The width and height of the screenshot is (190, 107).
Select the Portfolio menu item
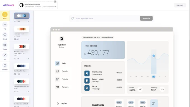[x=62, y=71]
